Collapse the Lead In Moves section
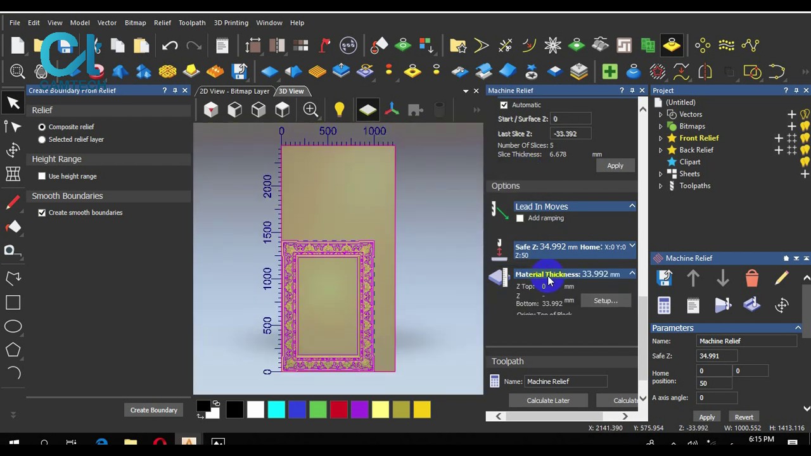811x456 pixels. (x=632, y=206)
